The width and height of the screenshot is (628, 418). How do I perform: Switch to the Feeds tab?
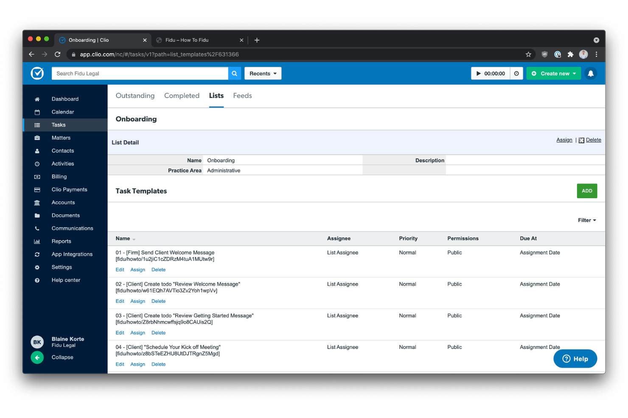[x=242, y=96]
